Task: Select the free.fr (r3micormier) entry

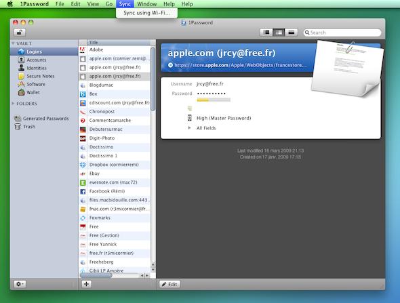Action: (115, 253)
